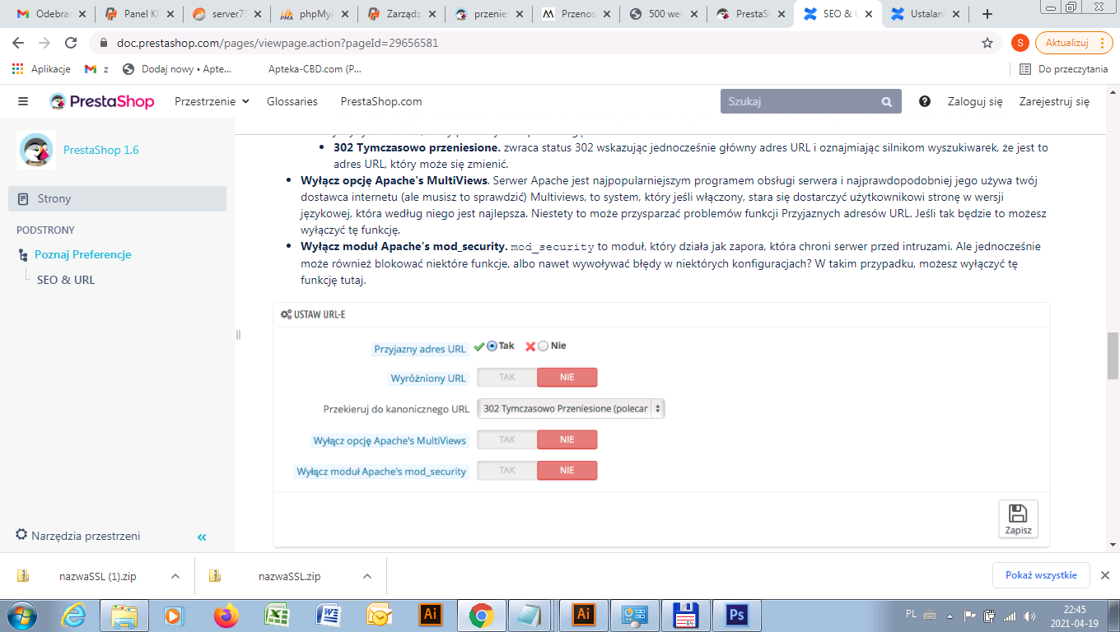
Task: Select SEO & URL in page tree
Action: tap(66, 280)
